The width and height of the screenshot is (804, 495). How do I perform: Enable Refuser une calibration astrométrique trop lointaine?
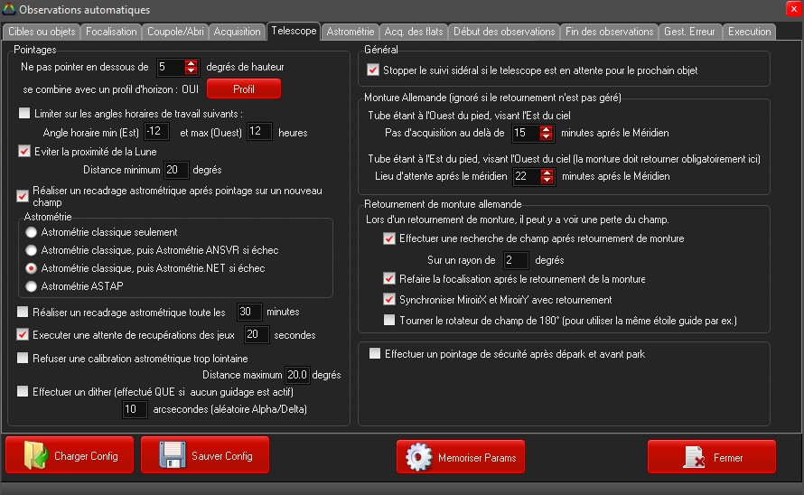pyautogui.click(x=23, y=358)
